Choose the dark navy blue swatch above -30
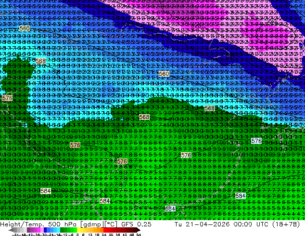Screen dimensions: 305x236 pos(45,230)
